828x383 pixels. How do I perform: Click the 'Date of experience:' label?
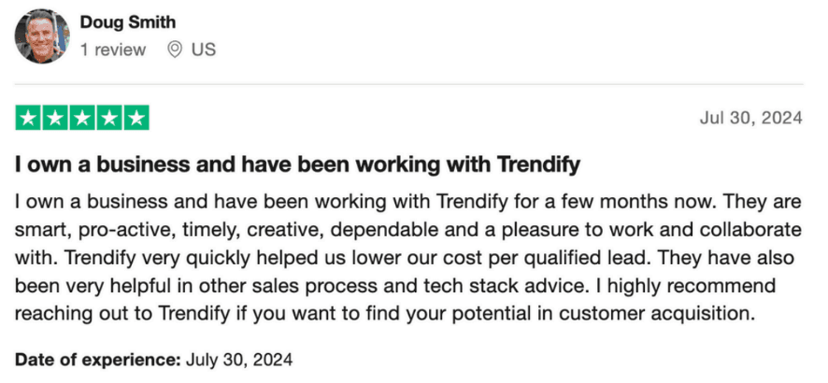98,361
